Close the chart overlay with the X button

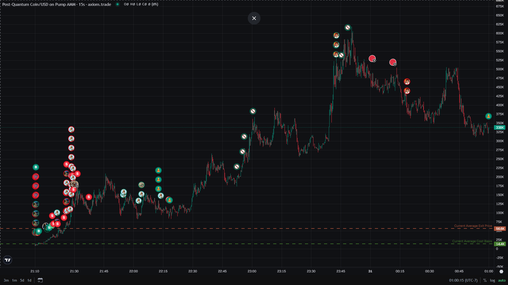pyautogui.click(x=254, y=18)
